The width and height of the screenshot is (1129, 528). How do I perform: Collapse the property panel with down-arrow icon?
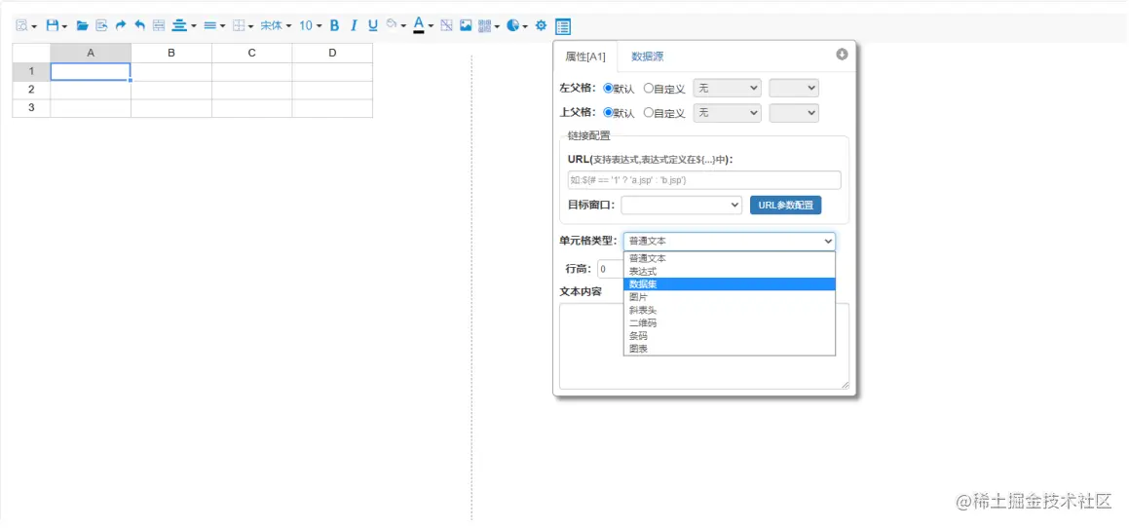[842, 55]
